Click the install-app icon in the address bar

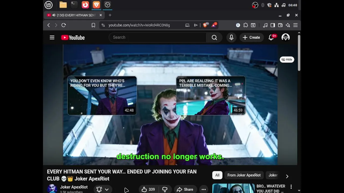(187, 25)
